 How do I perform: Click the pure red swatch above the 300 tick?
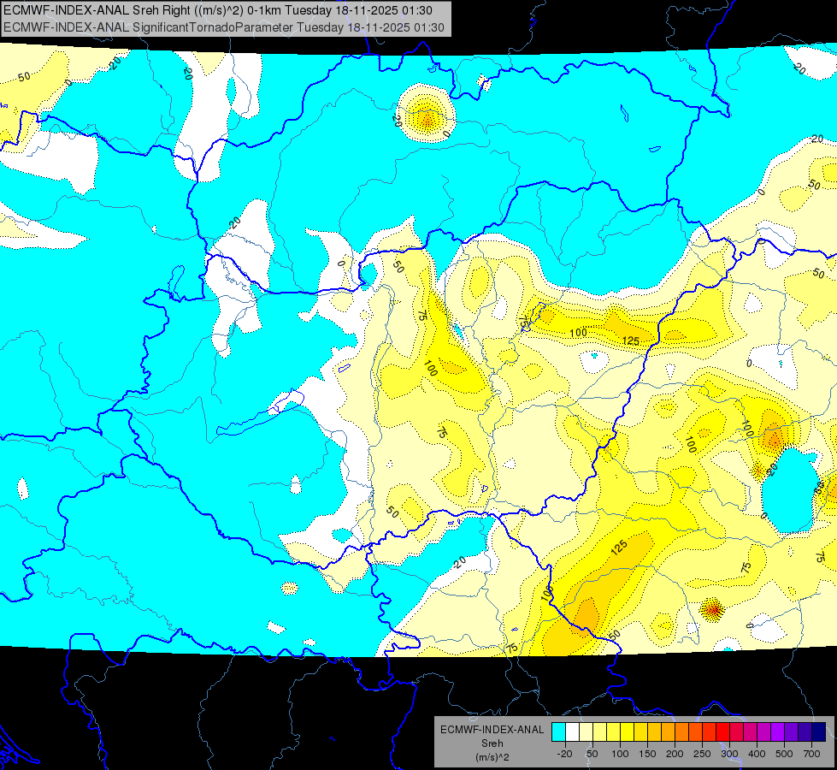723,732
